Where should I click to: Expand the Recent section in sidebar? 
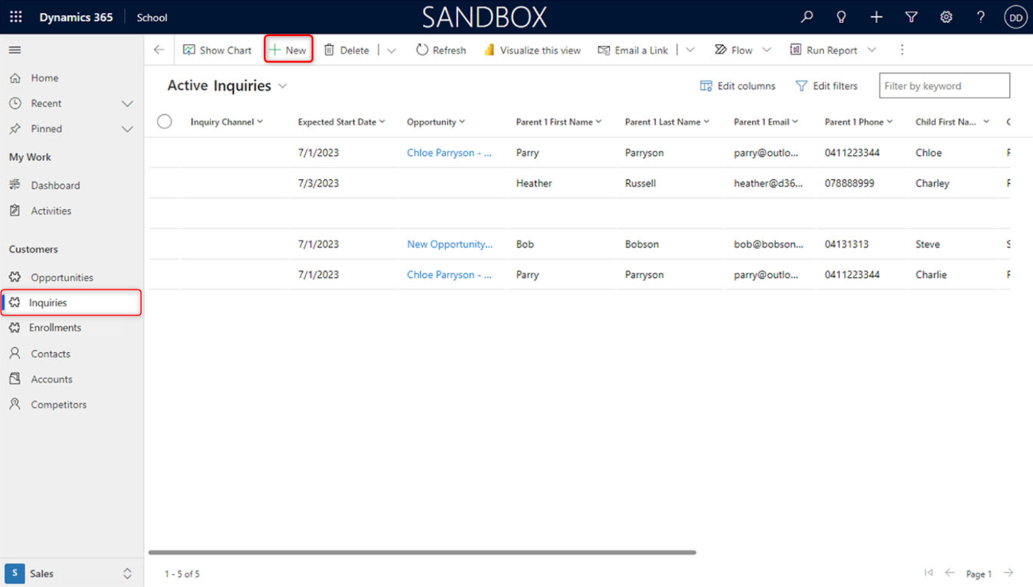(127, 103)
